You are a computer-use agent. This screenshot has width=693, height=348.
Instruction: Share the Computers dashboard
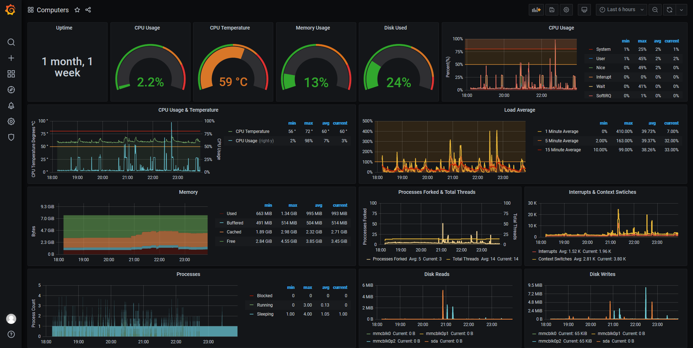pos(88,10)
